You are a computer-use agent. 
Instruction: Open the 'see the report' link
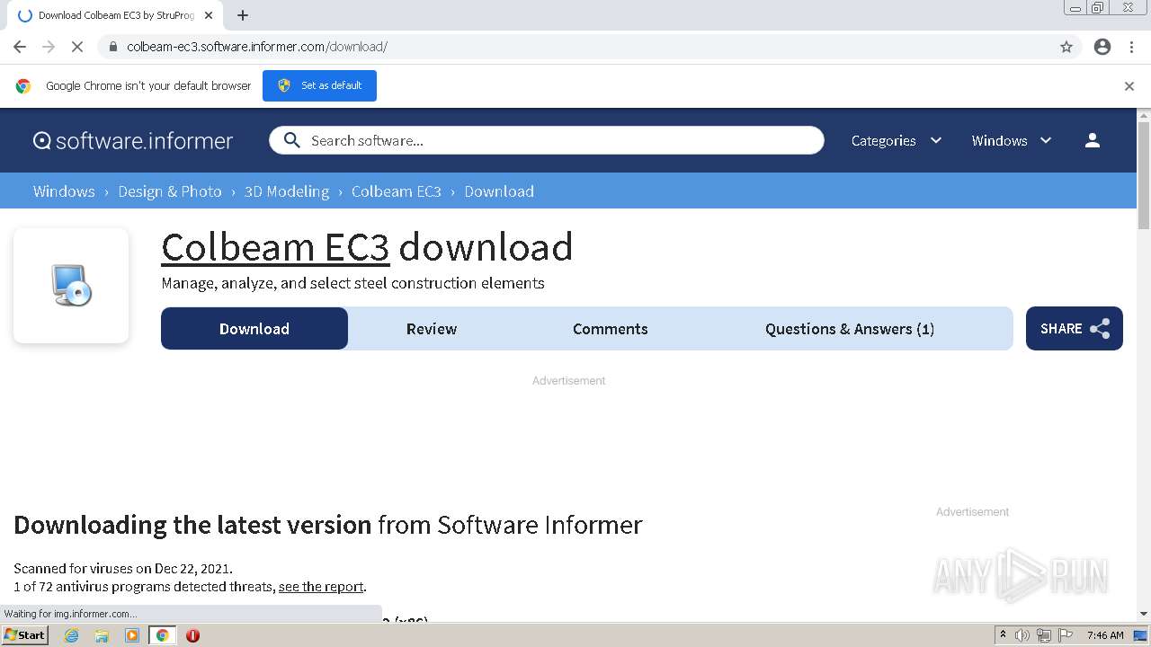point(321,587)
